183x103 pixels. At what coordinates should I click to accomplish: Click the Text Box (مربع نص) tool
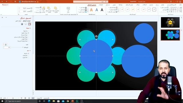pos(165,10)
